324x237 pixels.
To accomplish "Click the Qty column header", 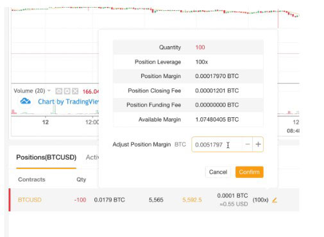I will 81,179.
